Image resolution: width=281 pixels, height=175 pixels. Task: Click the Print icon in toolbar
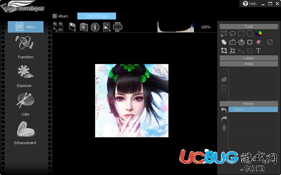click(118, 27)
